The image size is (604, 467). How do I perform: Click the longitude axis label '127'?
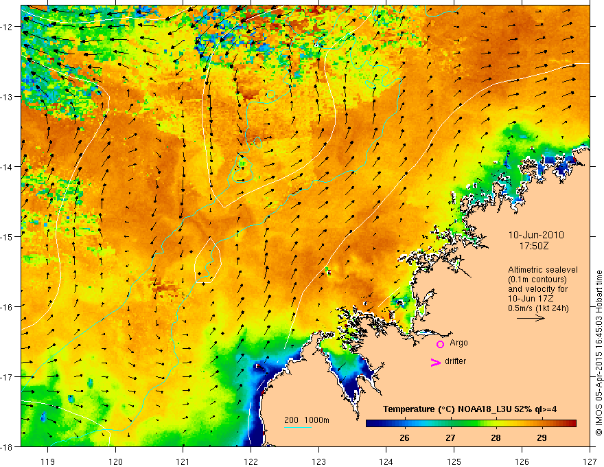click(x=590, y=462)
